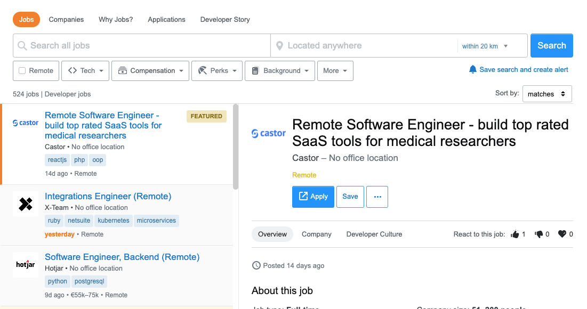
Task: Click the FEATURED badge
Action: (x=206, y=116)
